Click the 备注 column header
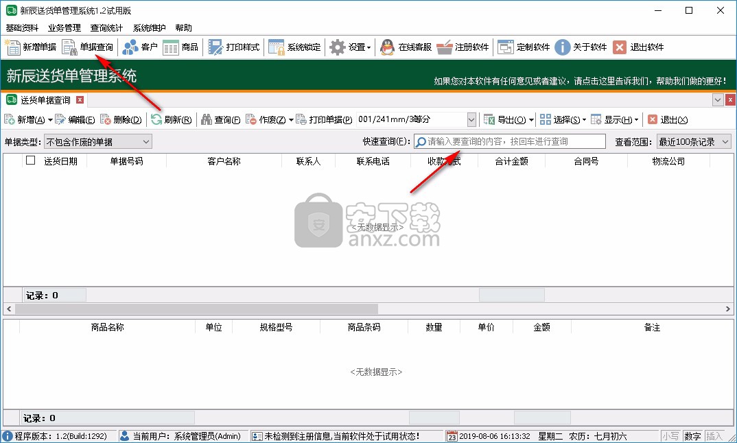 [652, 327]
